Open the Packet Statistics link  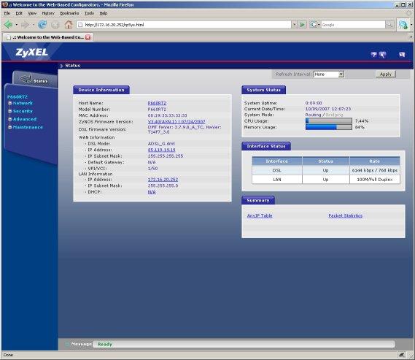[346, 215]
